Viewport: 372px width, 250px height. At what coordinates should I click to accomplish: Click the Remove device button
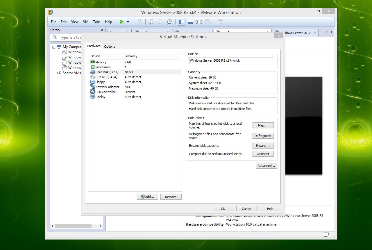tap(171, 197)
